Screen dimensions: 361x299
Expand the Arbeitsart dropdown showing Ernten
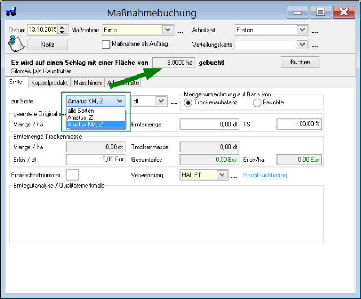(302, 30)
